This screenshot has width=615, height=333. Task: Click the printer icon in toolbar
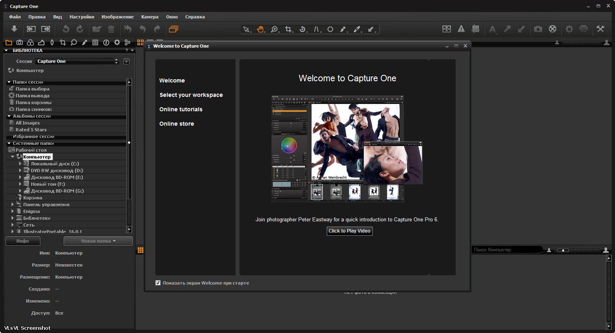pyautogui.click(x=584, y=29)
